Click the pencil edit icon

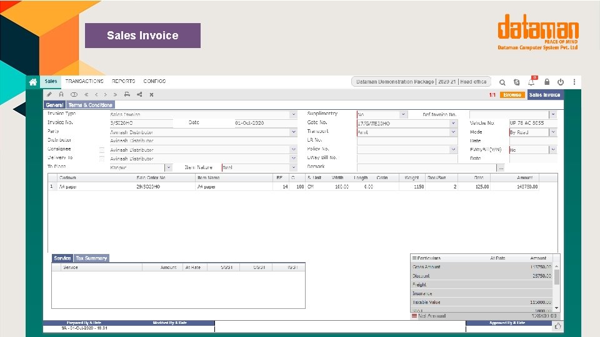click(49, 94)
